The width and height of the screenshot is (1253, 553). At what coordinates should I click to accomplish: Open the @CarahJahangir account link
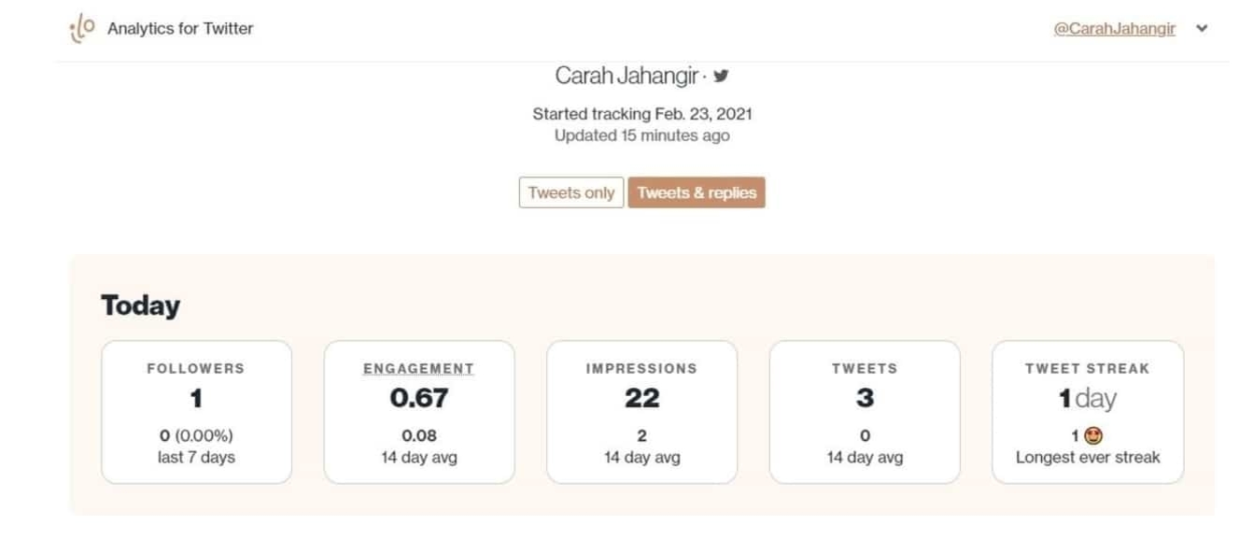coord(1114,29)
